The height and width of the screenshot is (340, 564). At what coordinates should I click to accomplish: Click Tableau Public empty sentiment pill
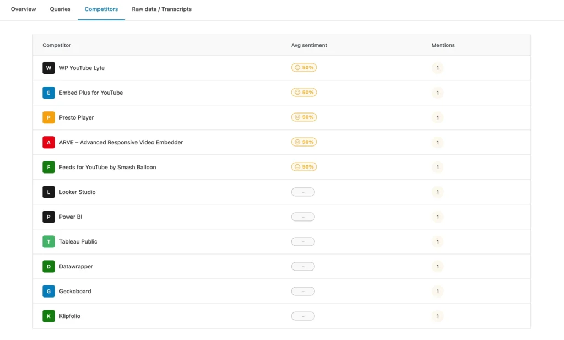pos(303,242)
